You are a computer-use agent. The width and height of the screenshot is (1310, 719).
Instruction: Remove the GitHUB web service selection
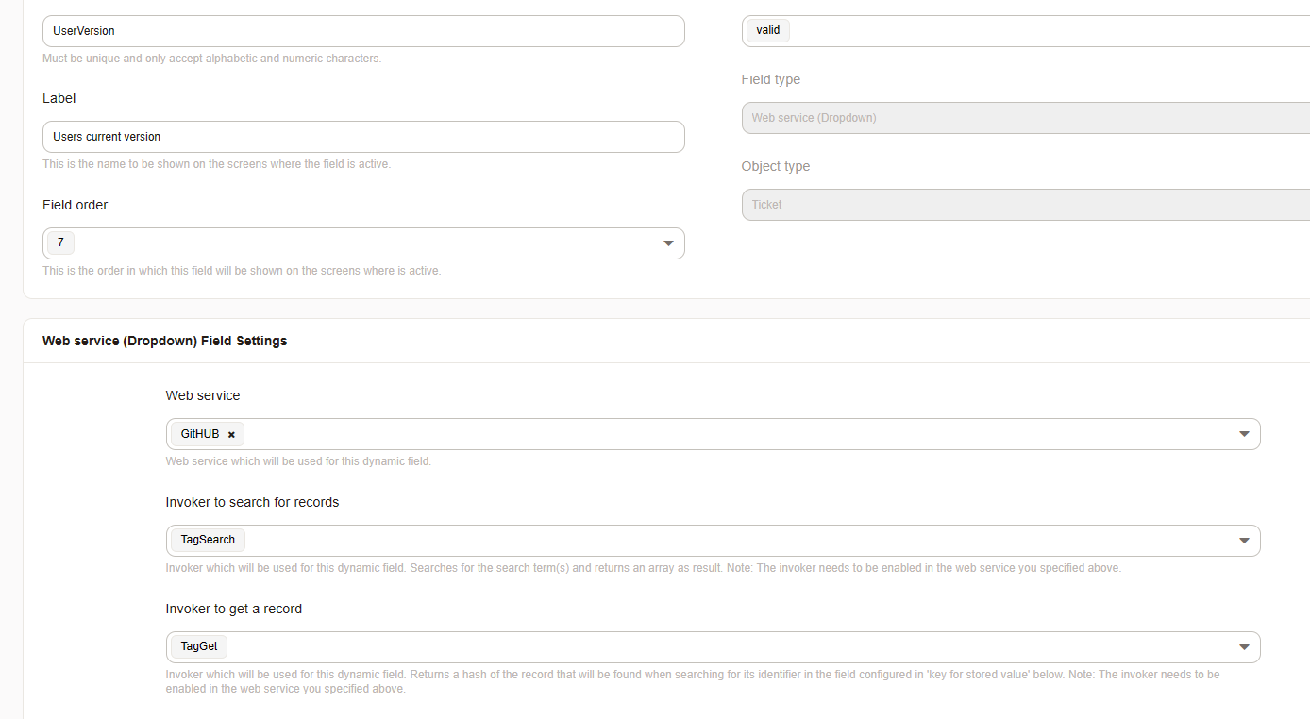coord(231,435)
